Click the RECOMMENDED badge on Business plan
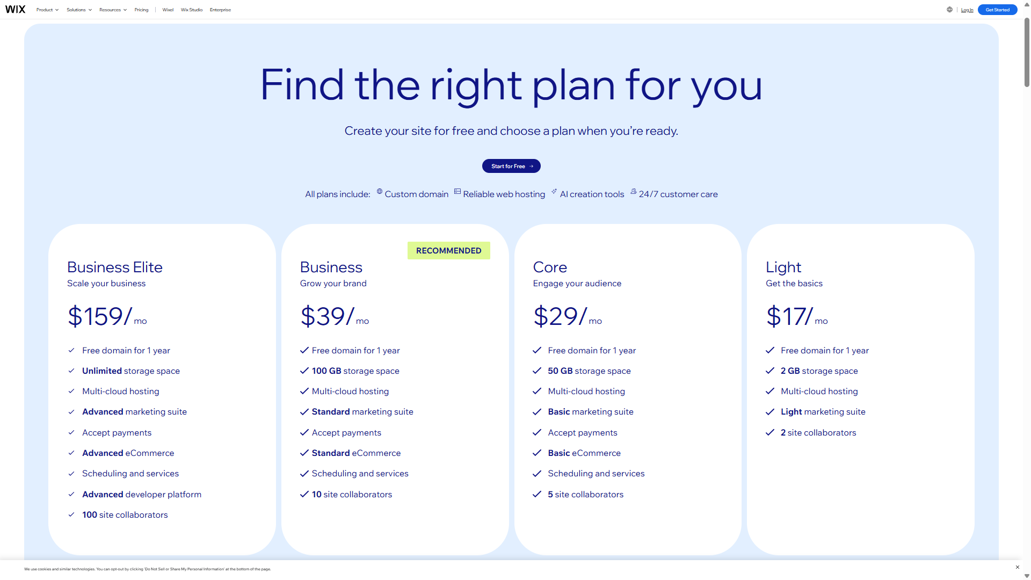 click(448, 251)
